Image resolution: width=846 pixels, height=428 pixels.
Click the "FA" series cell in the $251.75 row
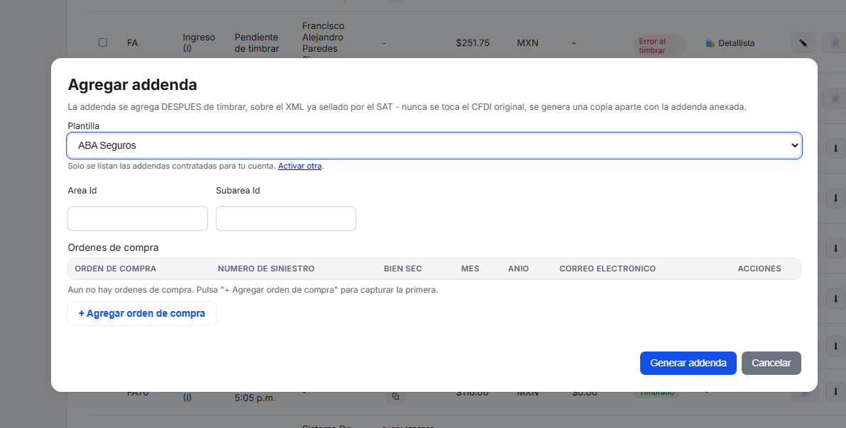click(x=132, y=43)
